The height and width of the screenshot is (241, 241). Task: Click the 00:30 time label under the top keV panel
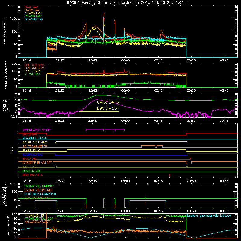pos(191,61)
